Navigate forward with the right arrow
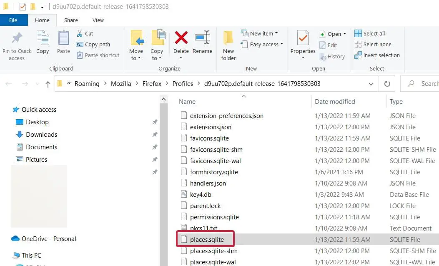 (x=25, y=84)
